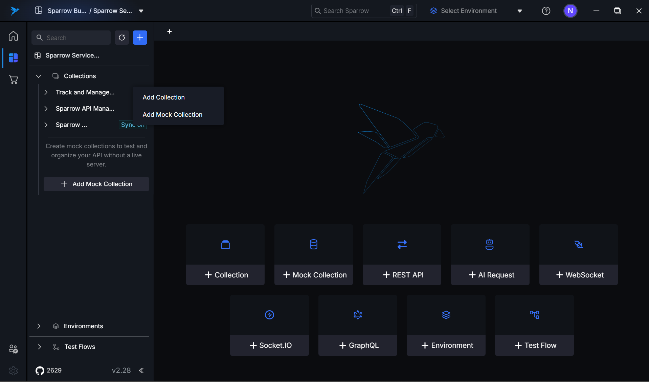Open the team and community icon
The image size is (649, 382).
point(13,349)
